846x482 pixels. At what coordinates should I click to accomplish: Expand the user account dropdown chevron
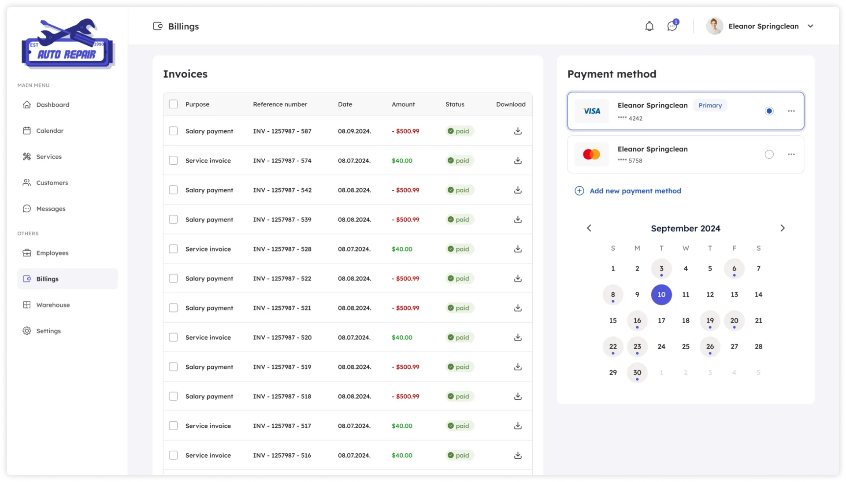pos(810,26)
